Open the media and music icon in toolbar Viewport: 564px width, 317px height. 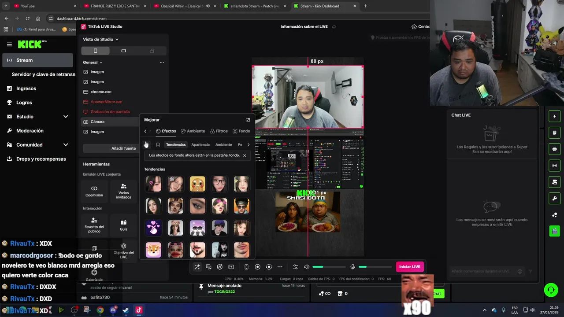coord(208,267)
